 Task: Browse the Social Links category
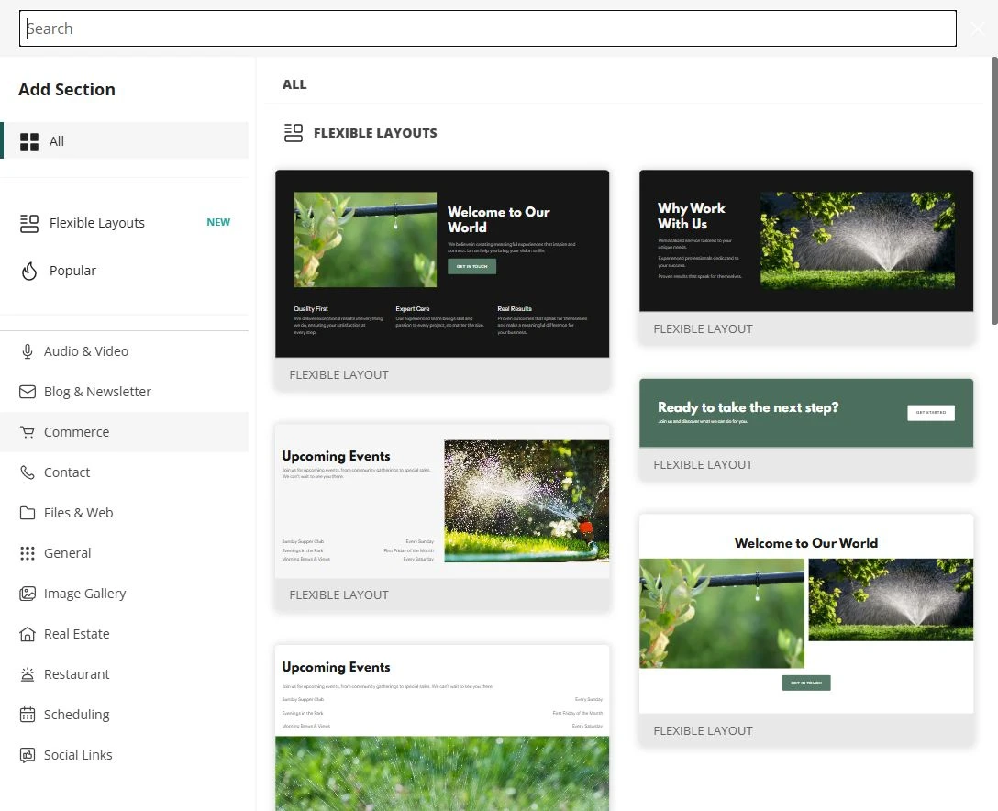tap(124, 755)
